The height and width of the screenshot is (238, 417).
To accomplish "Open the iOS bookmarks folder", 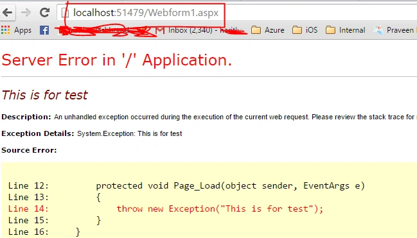I will coord(305,30).
